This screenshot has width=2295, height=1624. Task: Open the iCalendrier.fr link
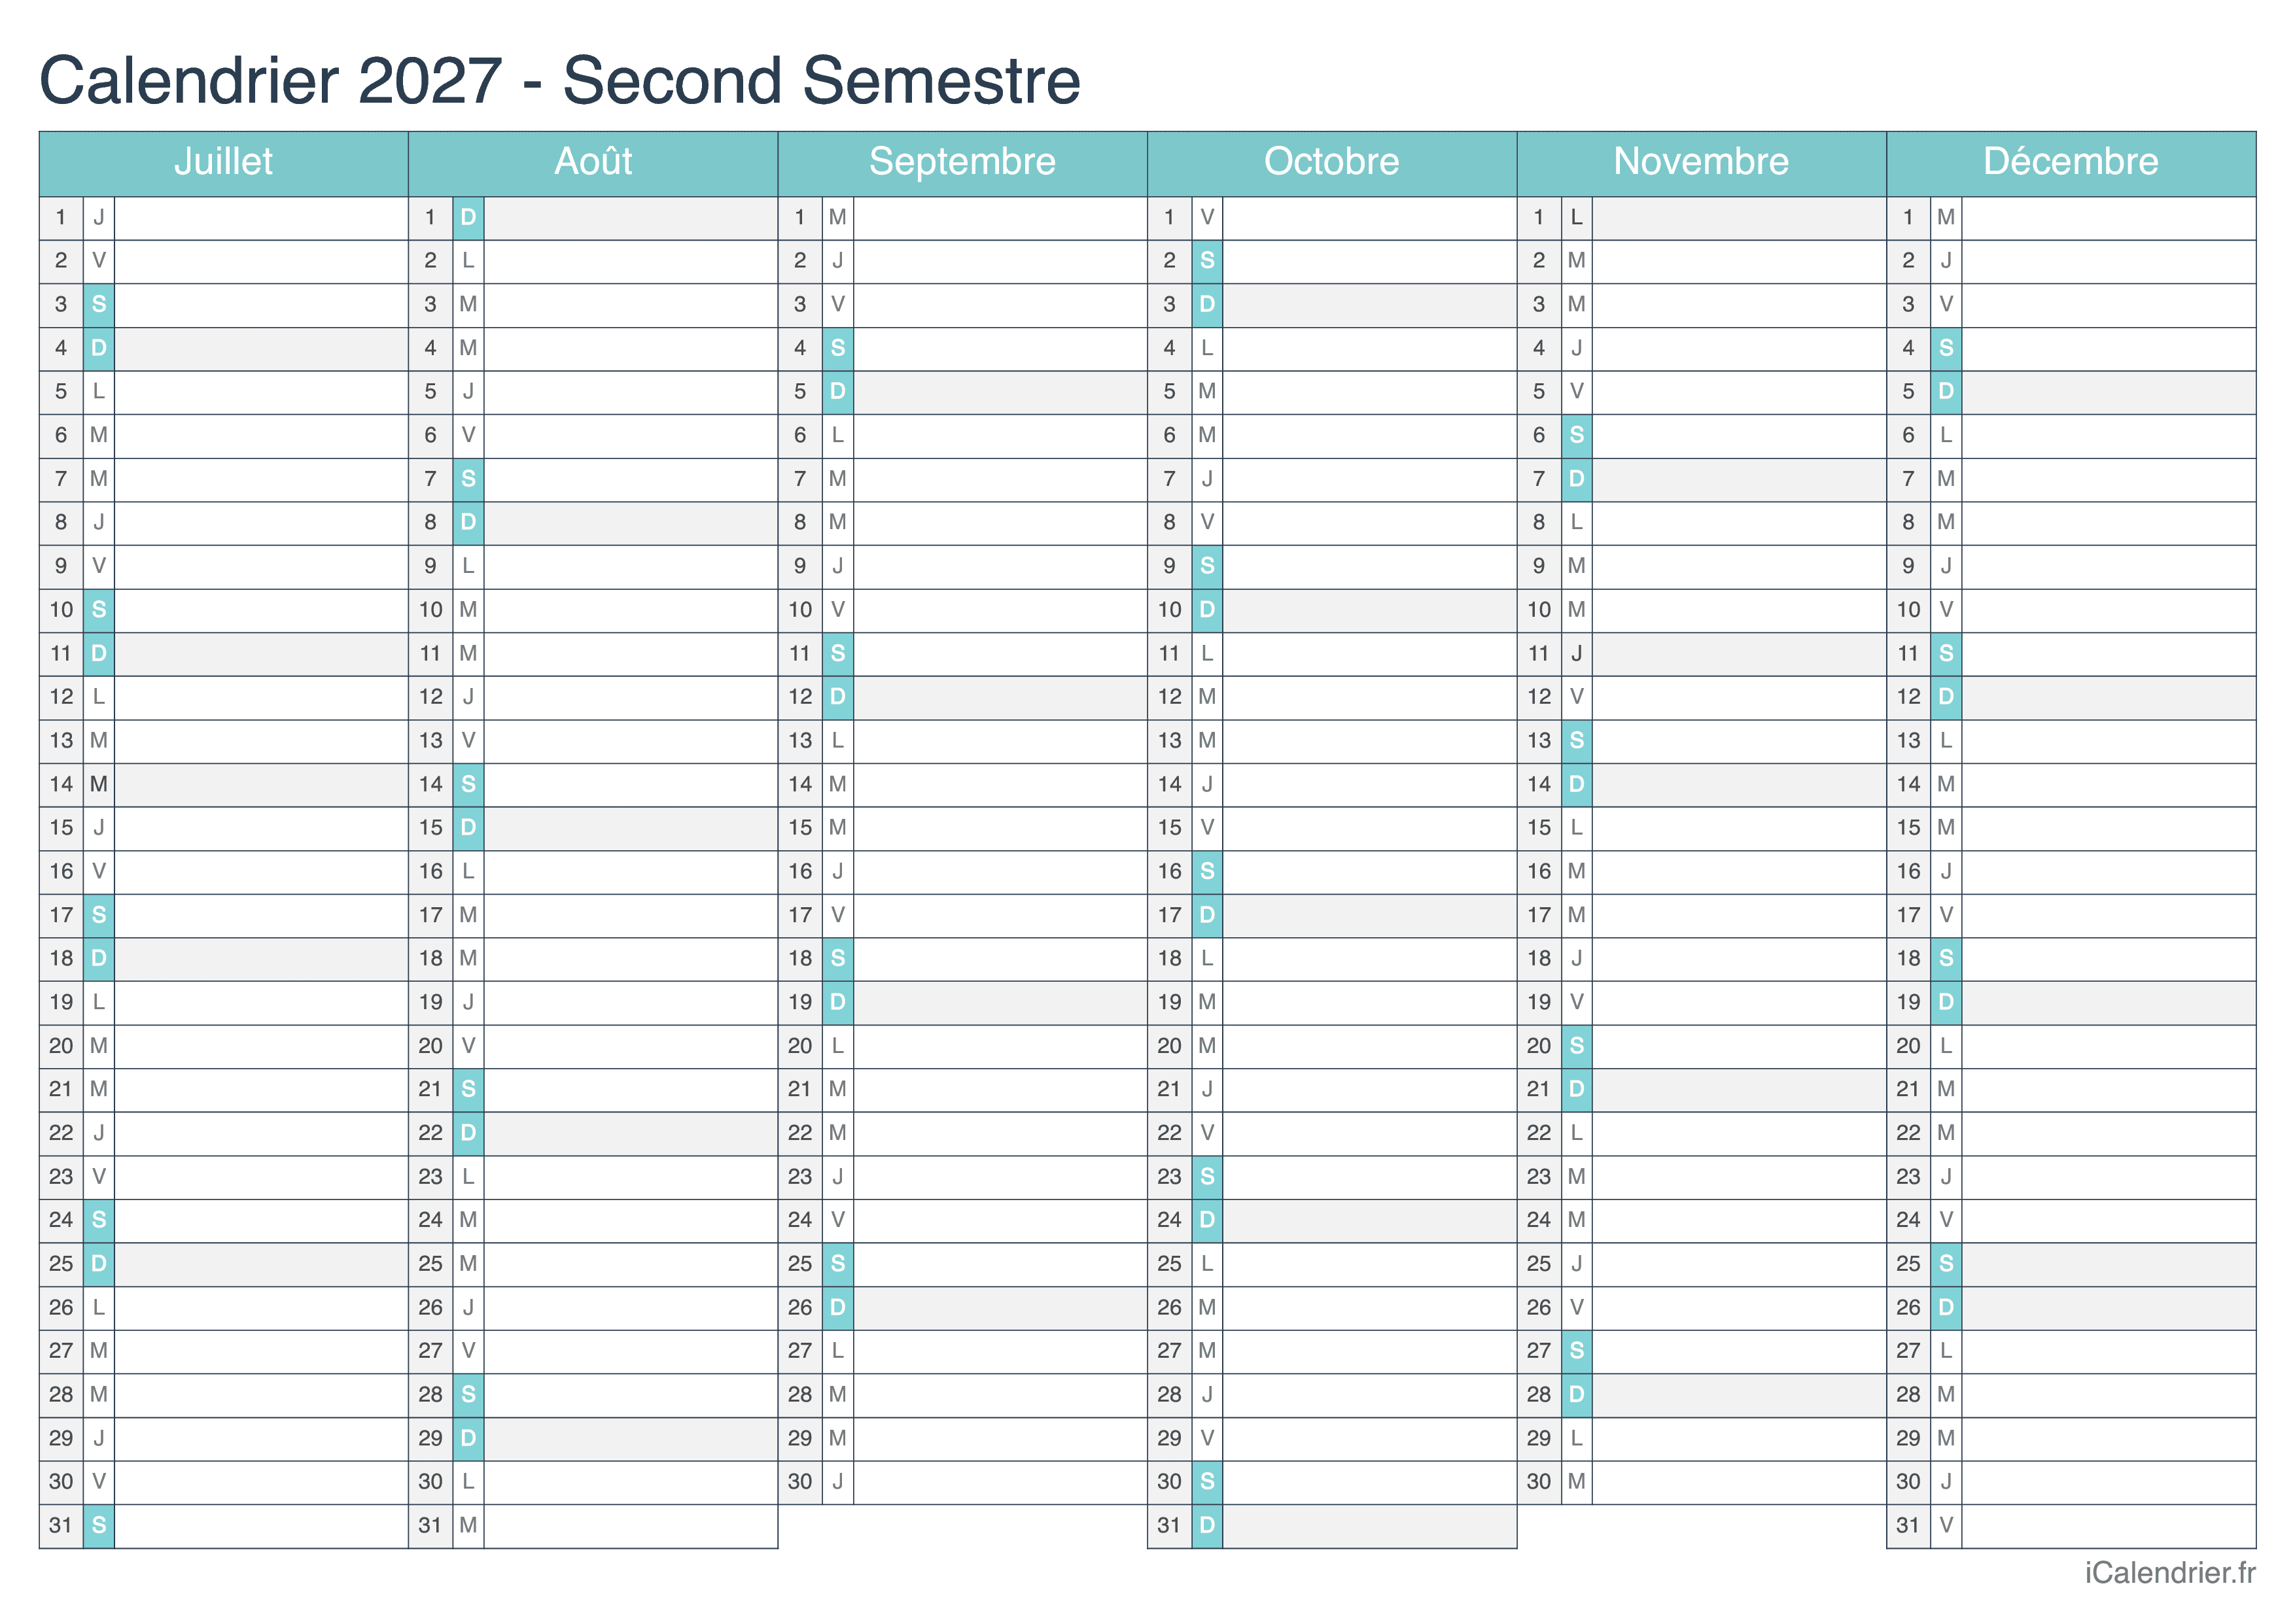pyautogui.click(x=2169, y=1573)
